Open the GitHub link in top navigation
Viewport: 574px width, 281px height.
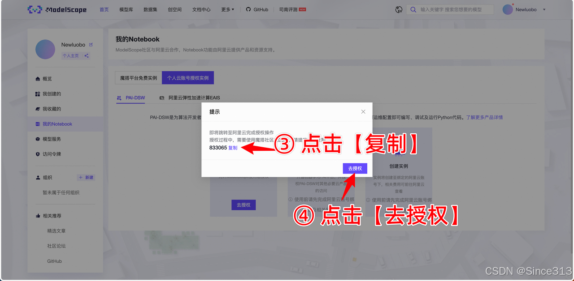click(257, 9)
